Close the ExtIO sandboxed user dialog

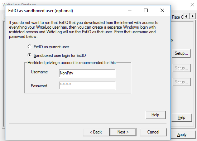[x=162, y=10]
